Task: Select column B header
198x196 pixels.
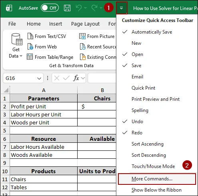Action: coord(97,90)
